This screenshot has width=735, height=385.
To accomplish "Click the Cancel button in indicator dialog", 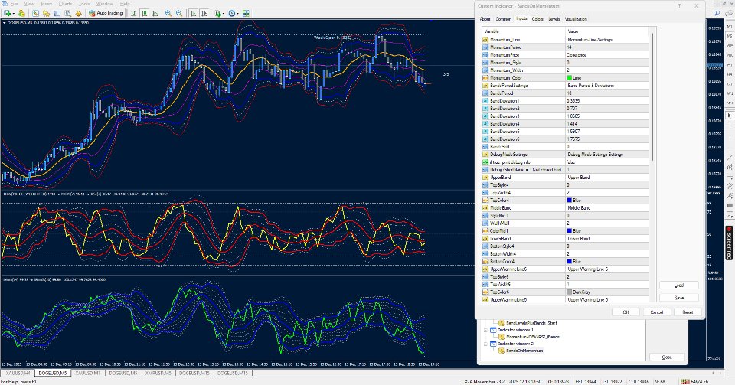I will tap(656, 312).
